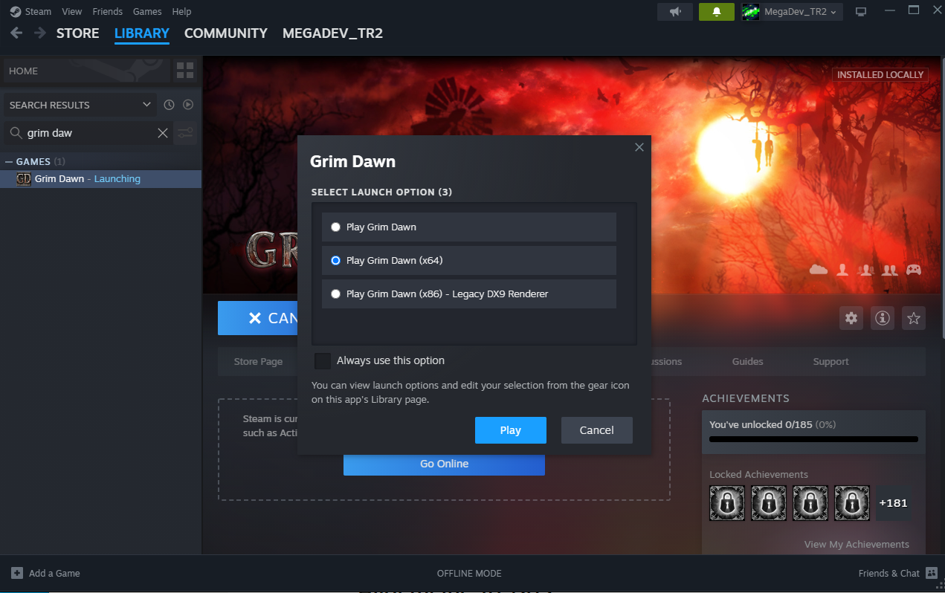The image size is (945, 593).
Task: Click the HOME button
Action: [86, 71]
